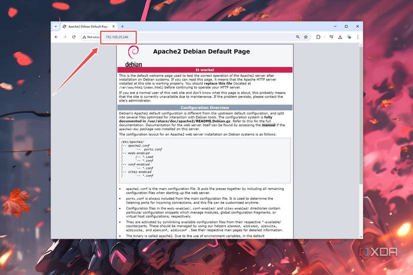Click the bold replace this file text
413x275 pixels.
218,83
